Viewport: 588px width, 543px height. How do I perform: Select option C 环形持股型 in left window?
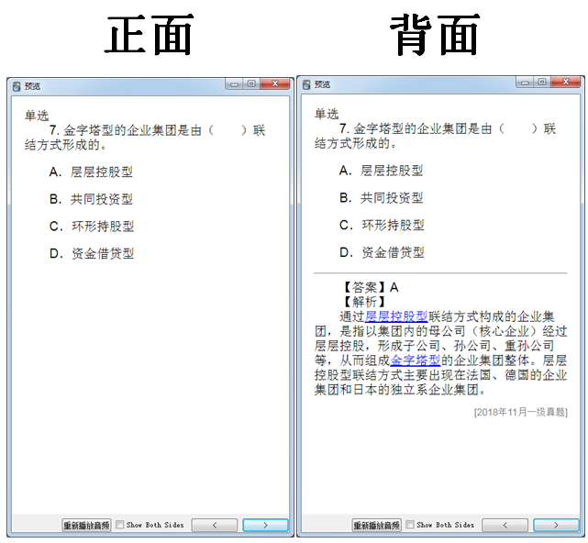(92, 227)
